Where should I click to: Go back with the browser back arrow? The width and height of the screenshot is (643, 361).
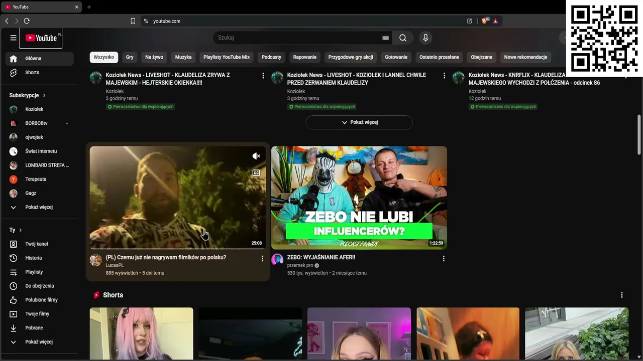pos(7,21)
